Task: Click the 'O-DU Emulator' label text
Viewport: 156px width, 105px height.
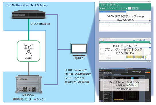Action: pos(40,24)
